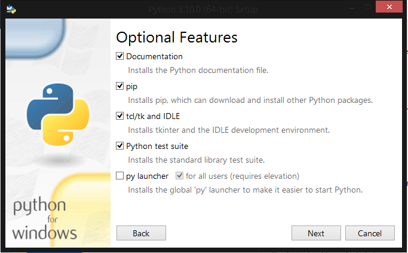Uncheck the Documentation checkbox
The width and height of the screenshot is (408, 253).
click(119, 56)
